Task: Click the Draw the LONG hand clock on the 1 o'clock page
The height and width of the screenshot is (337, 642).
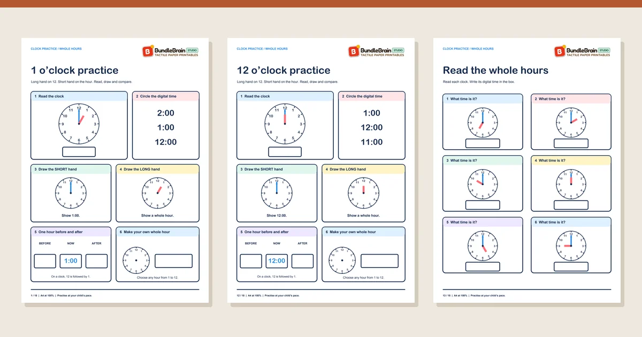Action: coord(158,193)
